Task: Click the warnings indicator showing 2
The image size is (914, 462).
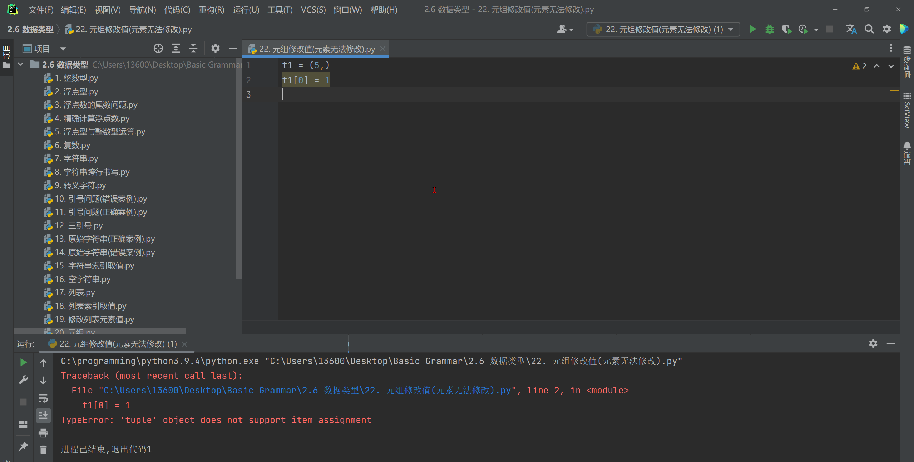Action: coord(860,66)
